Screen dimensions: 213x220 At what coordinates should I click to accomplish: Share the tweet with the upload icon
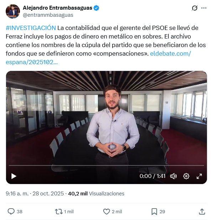[202, 211]
